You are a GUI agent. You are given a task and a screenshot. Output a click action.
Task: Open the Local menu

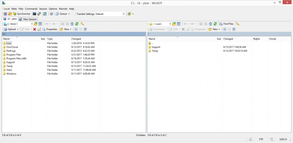7,9
